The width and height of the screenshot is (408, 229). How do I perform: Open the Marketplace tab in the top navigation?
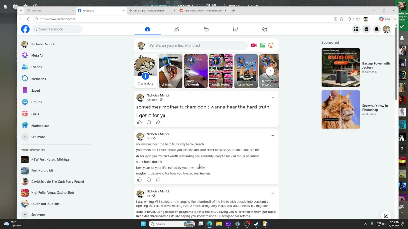[235, 29]
